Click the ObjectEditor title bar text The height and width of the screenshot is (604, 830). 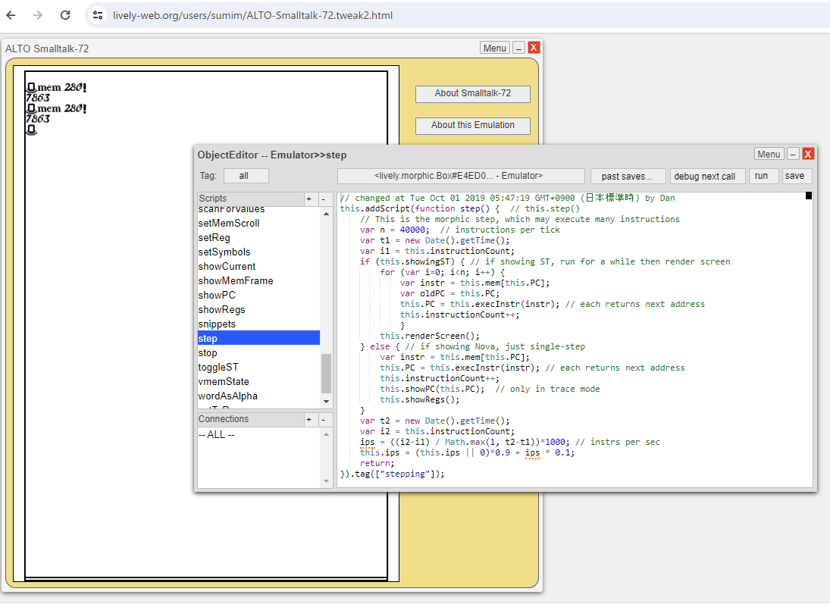pyautogui.click(x=272, y=155)
